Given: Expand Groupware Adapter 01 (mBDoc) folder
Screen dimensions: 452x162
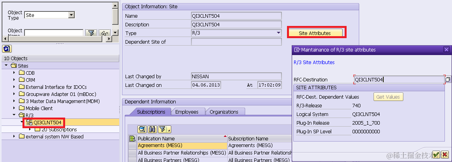Looking at the screenshot, I should pos(14,94).
